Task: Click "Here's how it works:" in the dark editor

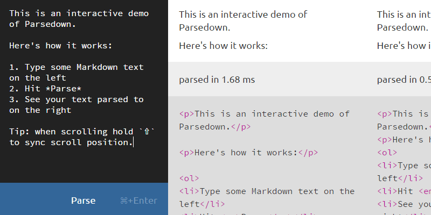Action: pyautogui.click(x=60, y=46)
